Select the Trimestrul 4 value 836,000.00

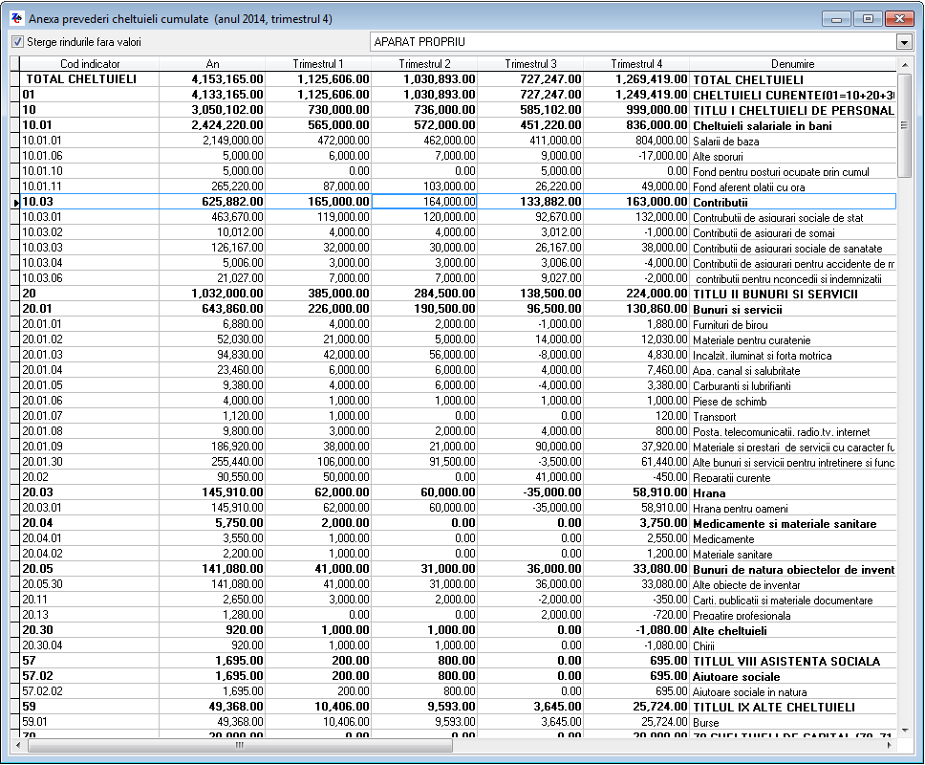click(636, 125)
